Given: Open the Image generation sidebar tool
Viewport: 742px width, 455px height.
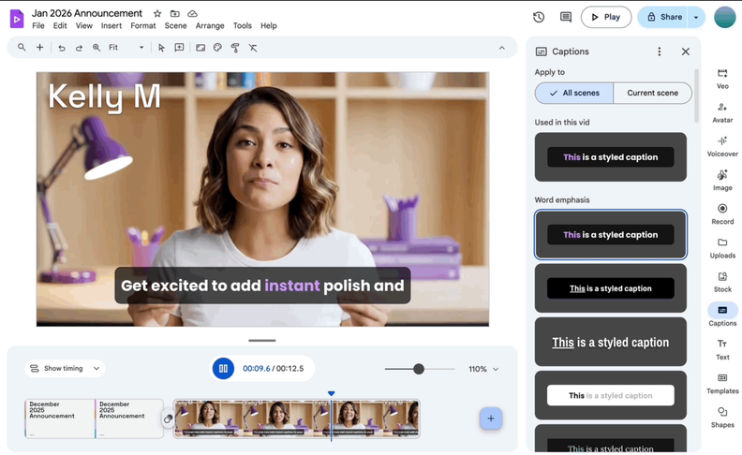Looking at the screenshot, I should tap(722, 180).
